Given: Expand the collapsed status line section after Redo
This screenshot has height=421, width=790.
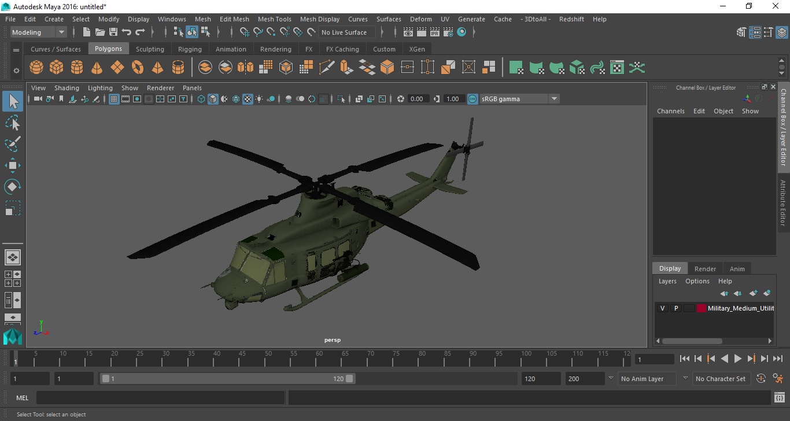Looking at the screenshot, I should coord(153,32).
